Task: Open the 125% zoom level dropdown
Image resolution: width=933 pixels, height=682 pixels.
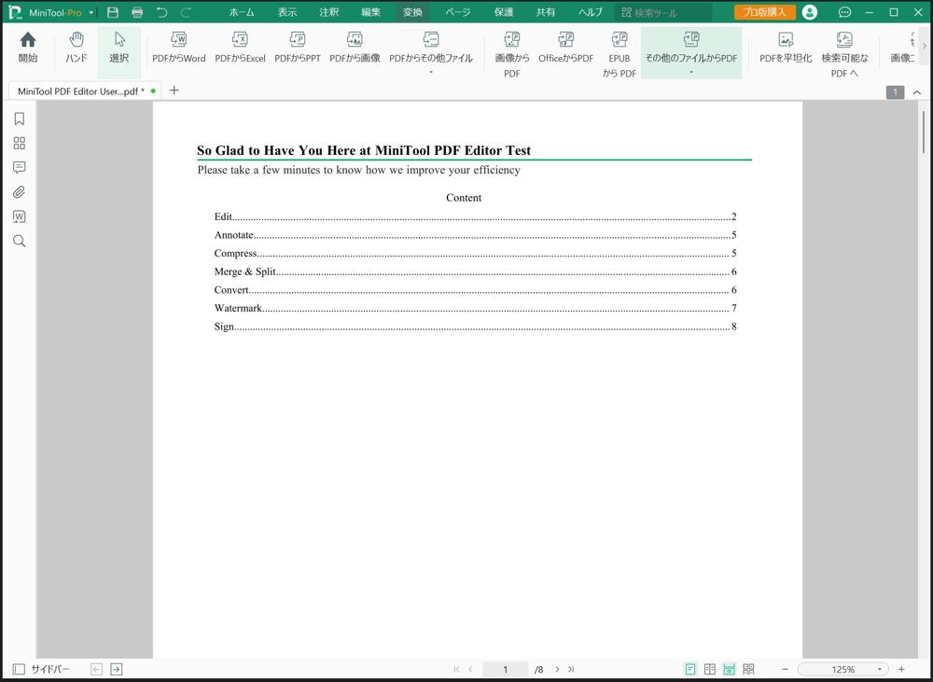Action: pos(880,669)
